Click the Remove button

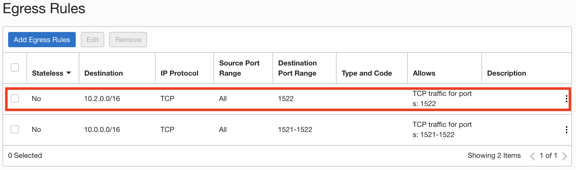pyautogui.click(x=128, y=40)
